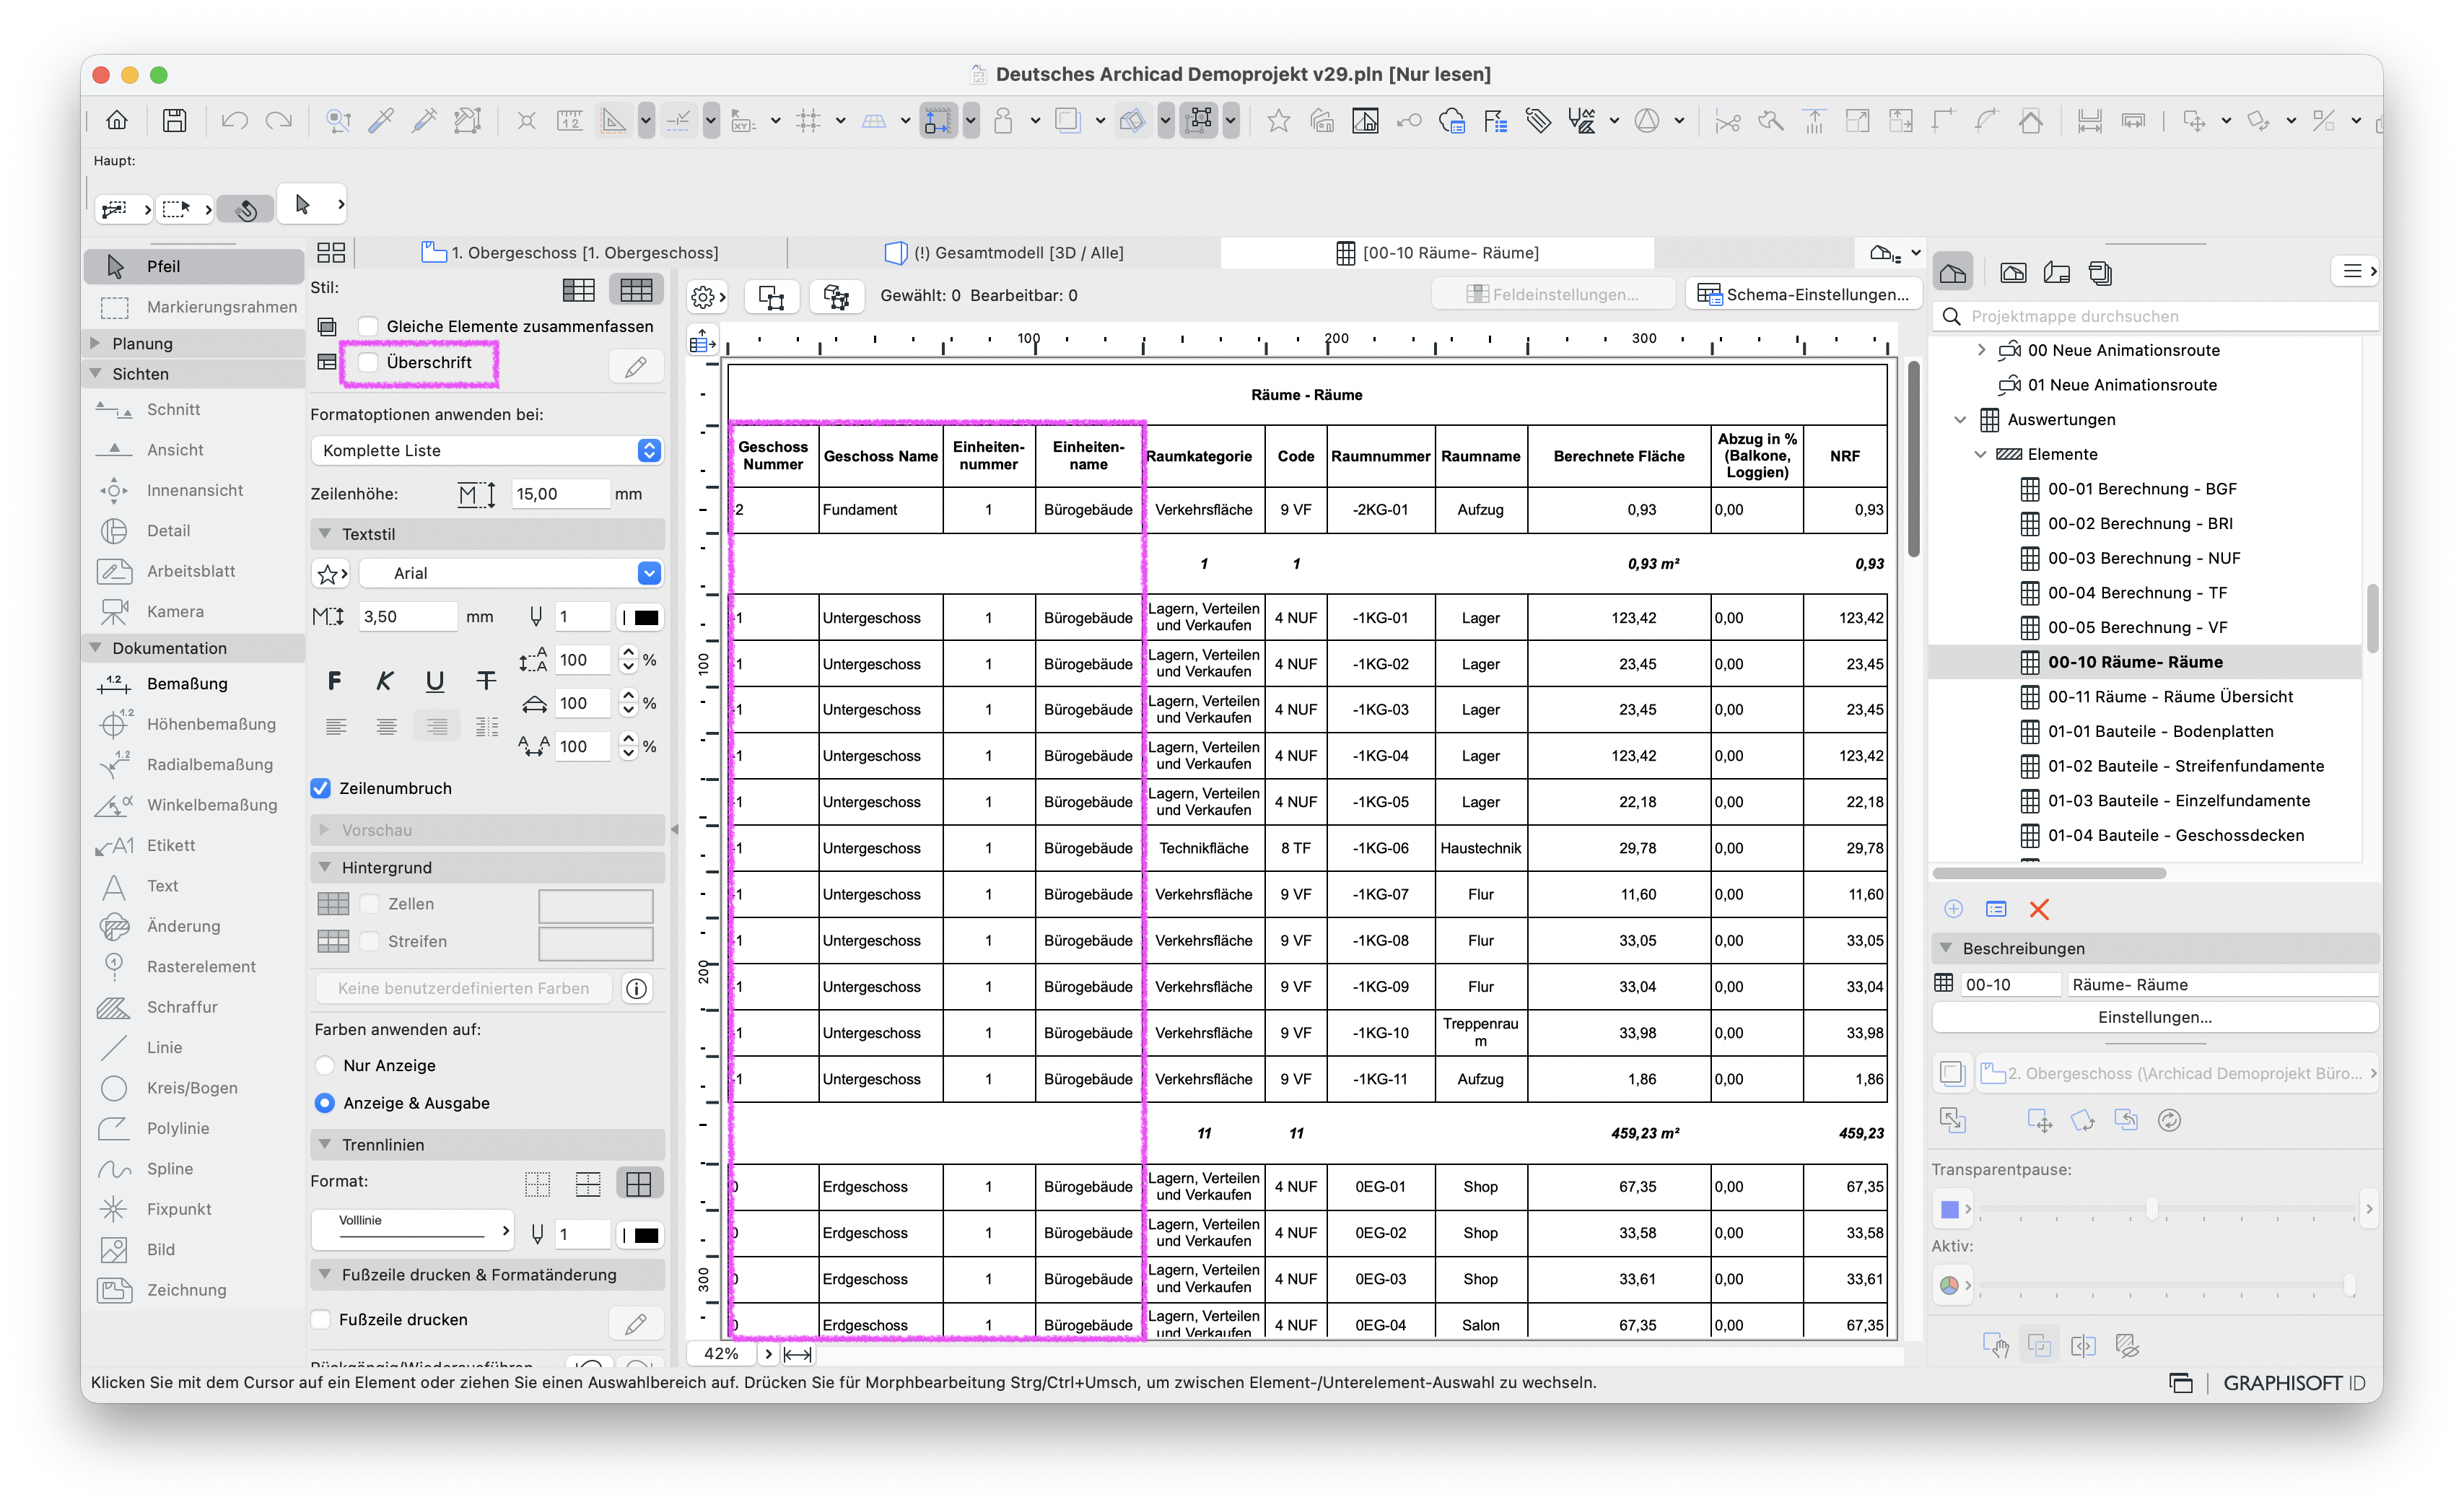Screen dimensions: 2464x1510
Task: Expand the Planung toolbox group
Action: [x=96, y=343]
